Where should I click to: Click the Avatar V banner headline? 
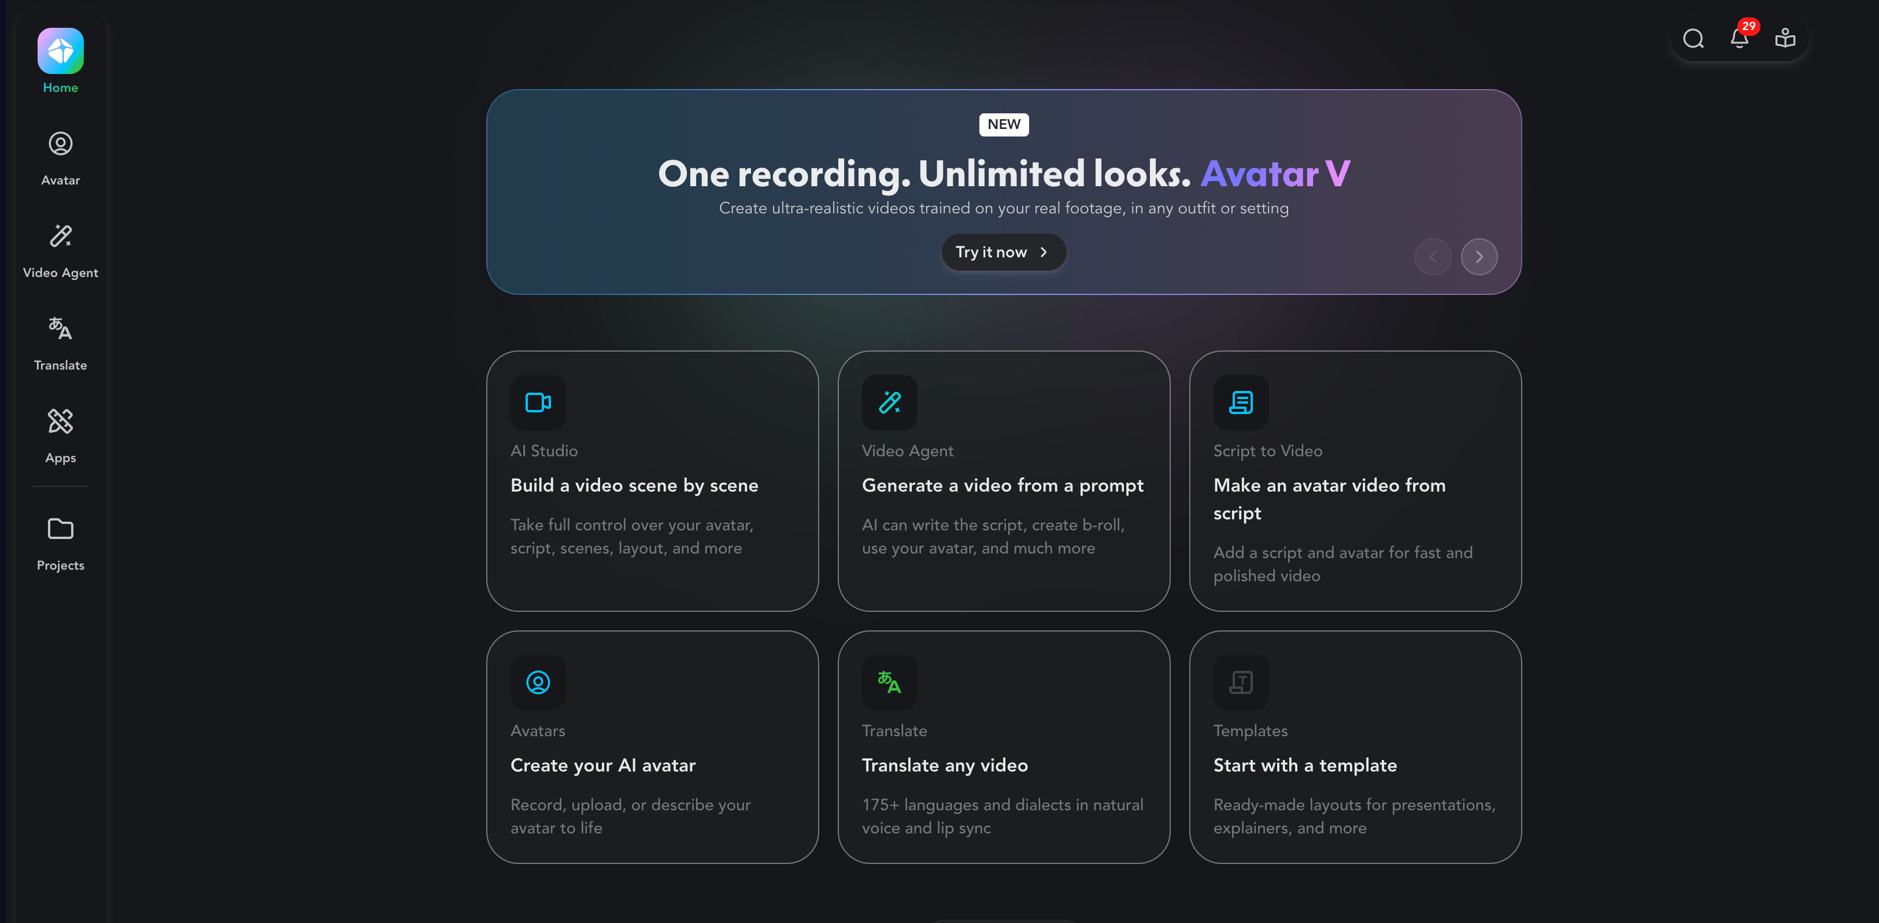tap(1004, 173)
